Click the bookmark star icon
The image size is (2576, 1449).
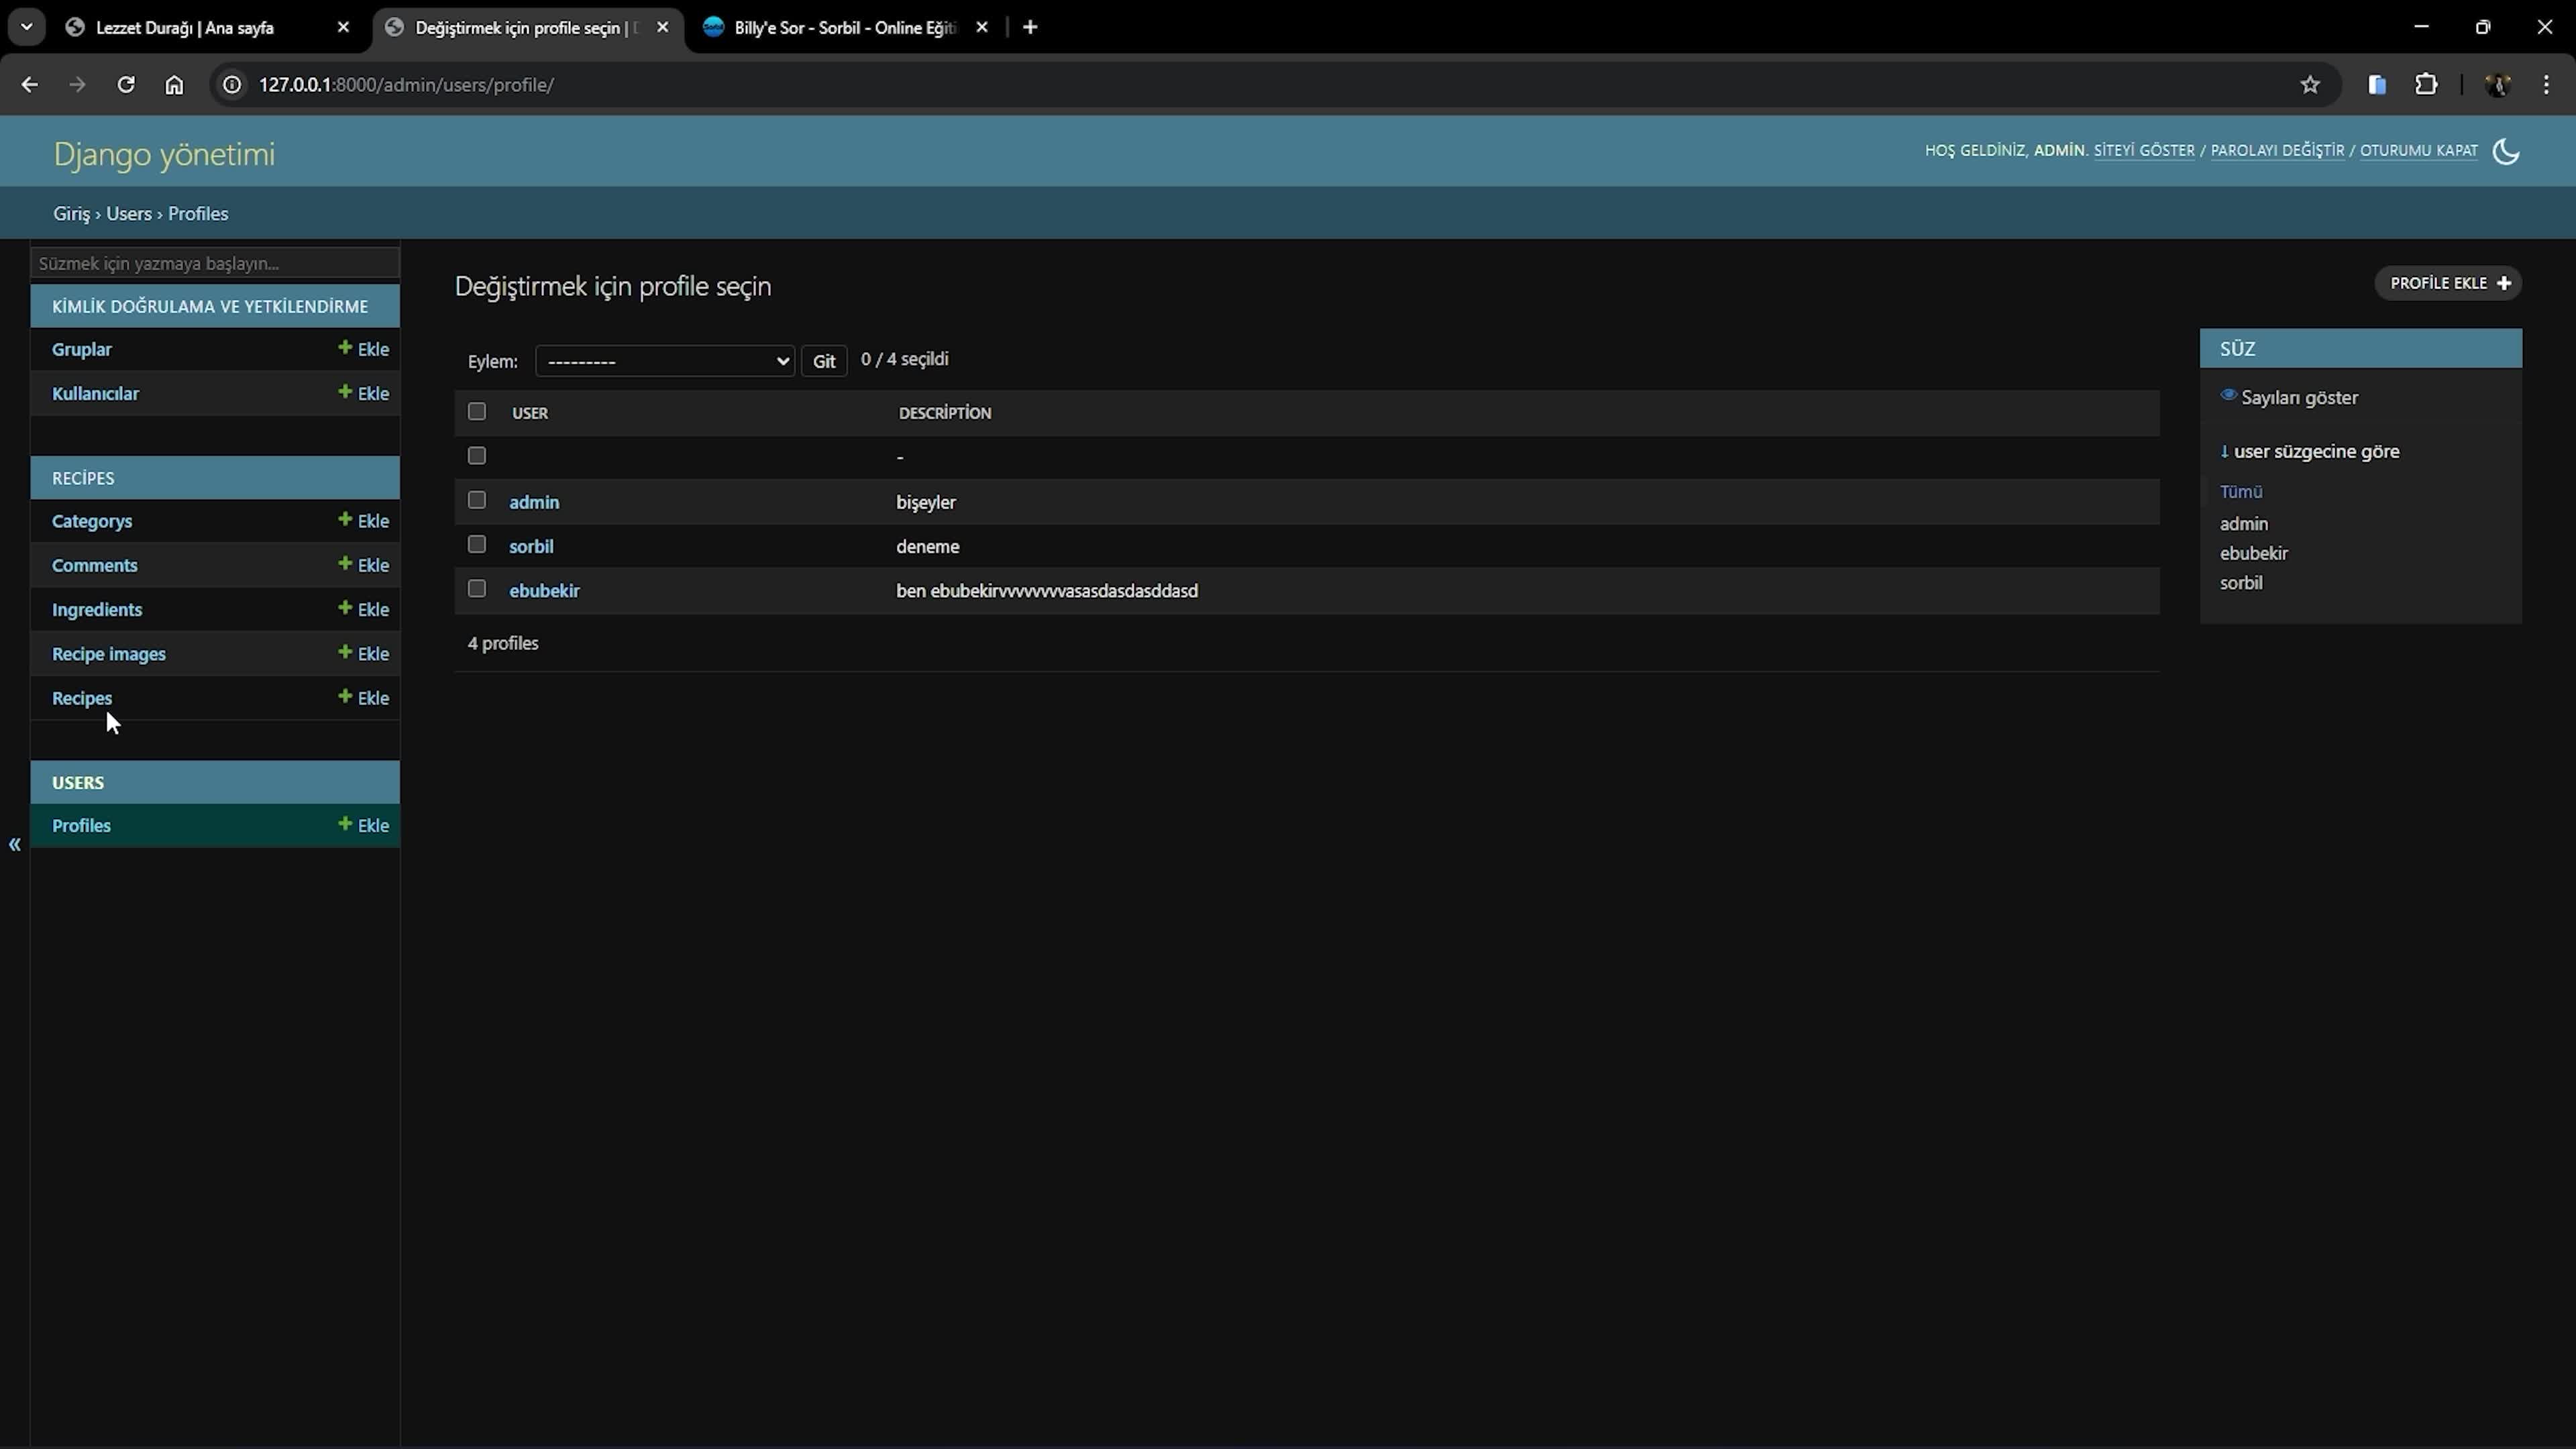point(2309,85)
